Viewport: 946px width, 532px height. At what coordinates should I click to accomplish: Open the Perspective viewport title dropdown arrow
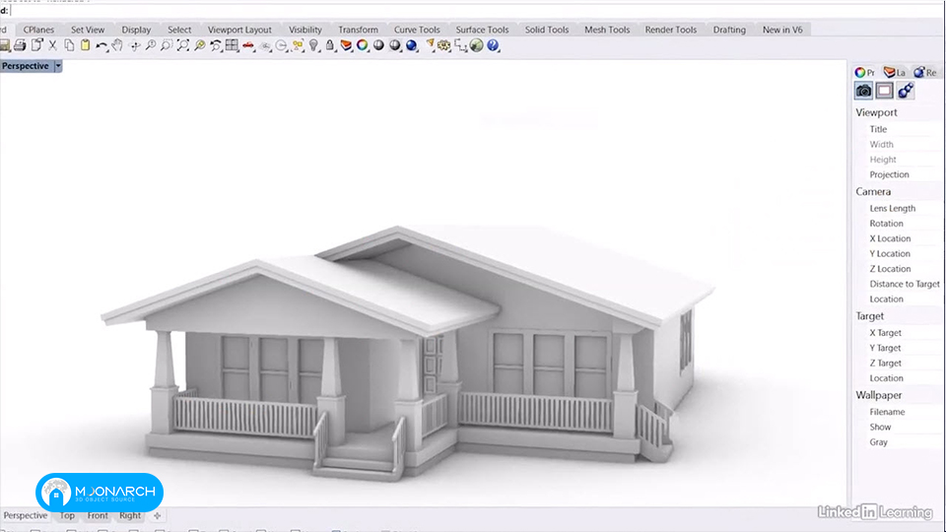58,66
